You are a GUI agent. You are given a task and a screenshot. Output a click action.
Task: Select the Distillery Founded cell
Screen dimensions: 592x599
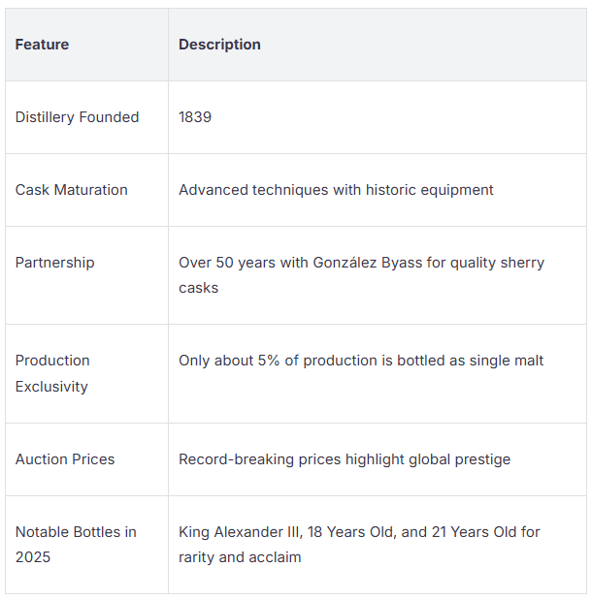tap(77, 117)
